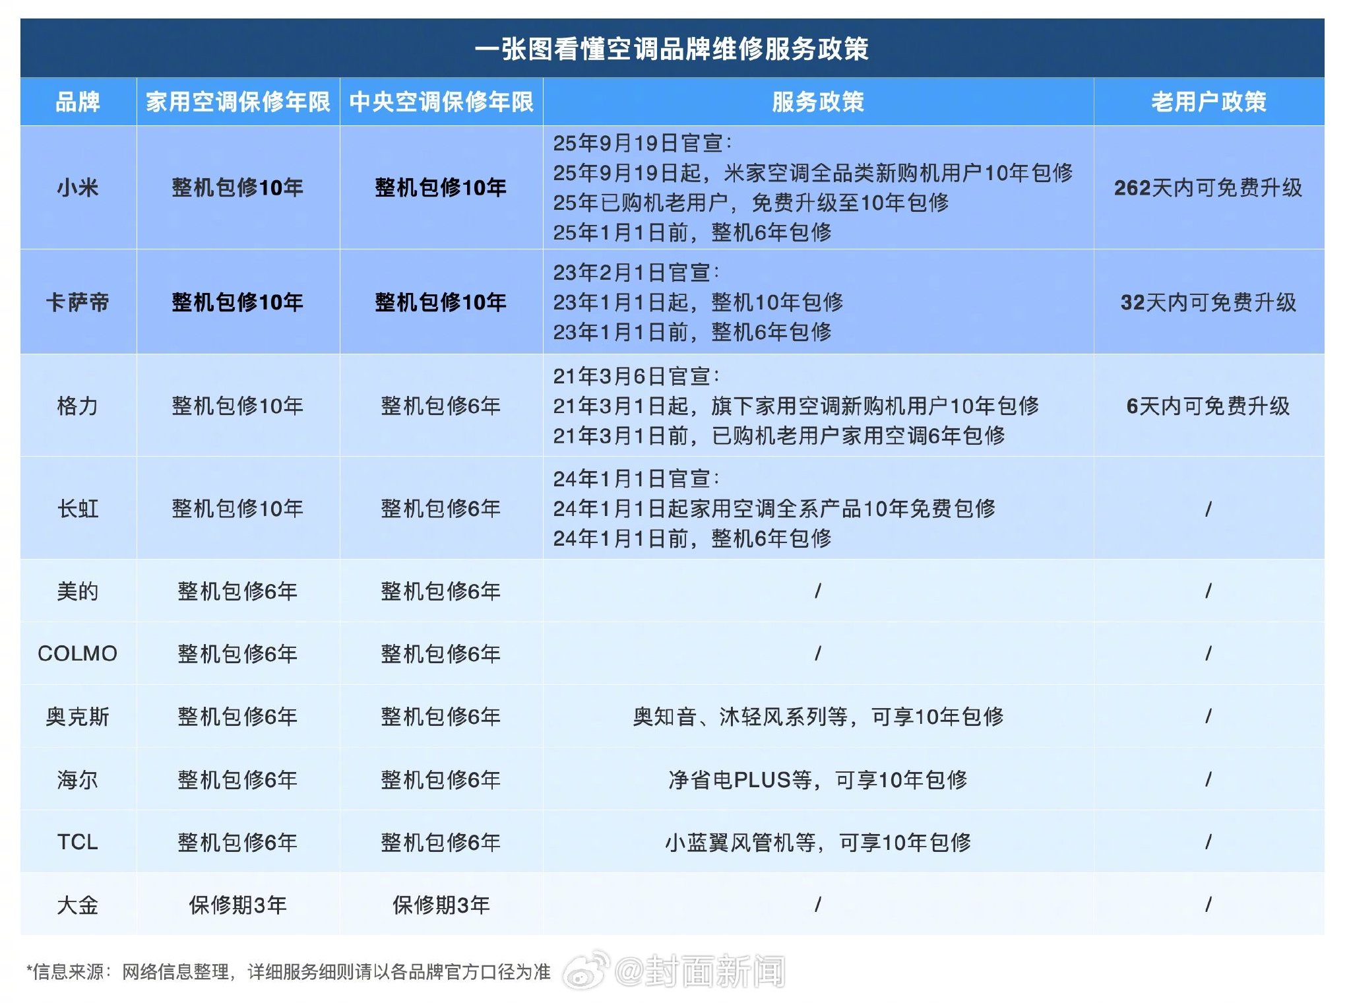Click 长虹 home warranty 整机包修10年
This screenshot has width=1351, height=1003.
pyautogui.click(x=238, y=508)
